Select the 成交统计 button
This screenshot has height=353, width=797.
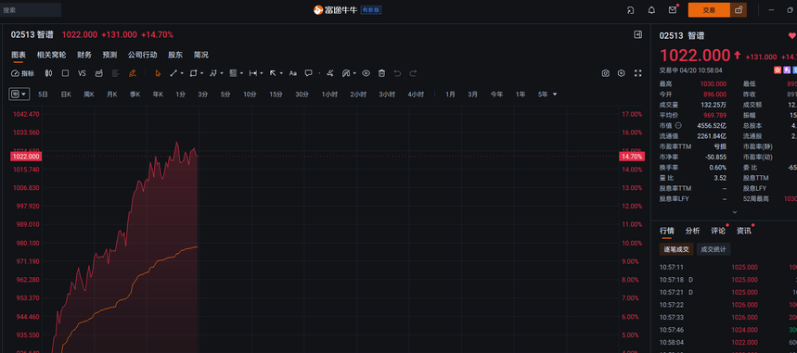coord(713,249)
